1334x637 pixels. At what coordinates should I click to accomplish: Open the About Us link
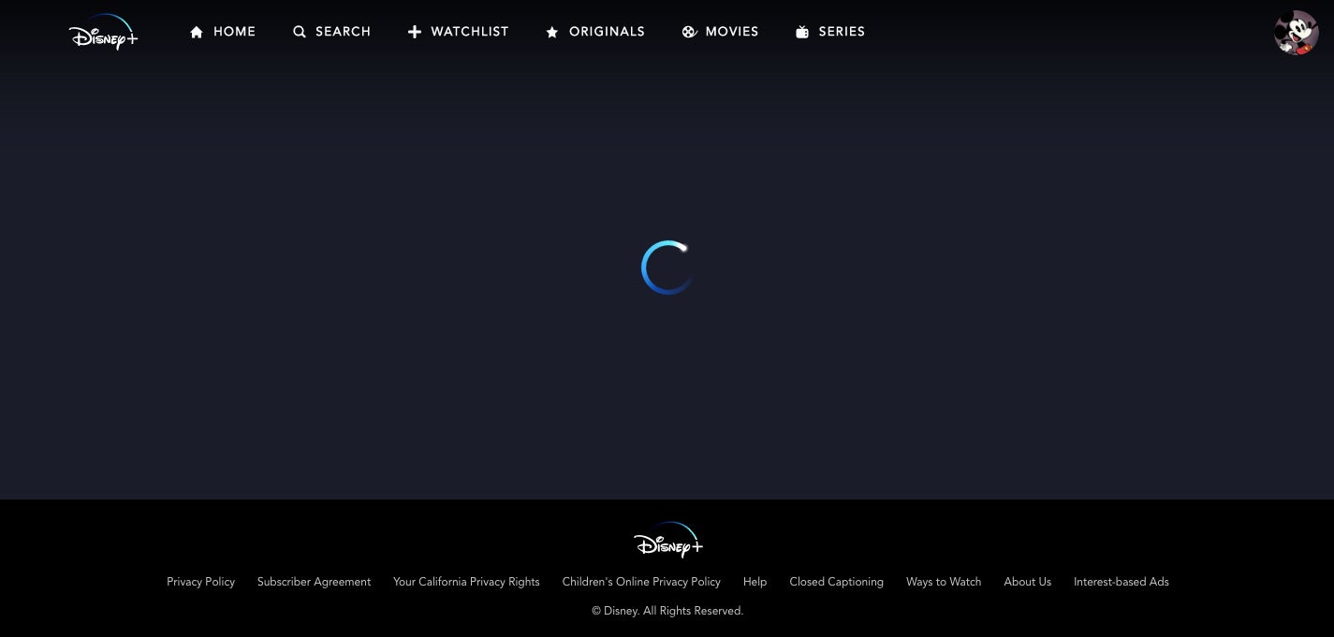pyautogui.click(x=1027, y=582)
